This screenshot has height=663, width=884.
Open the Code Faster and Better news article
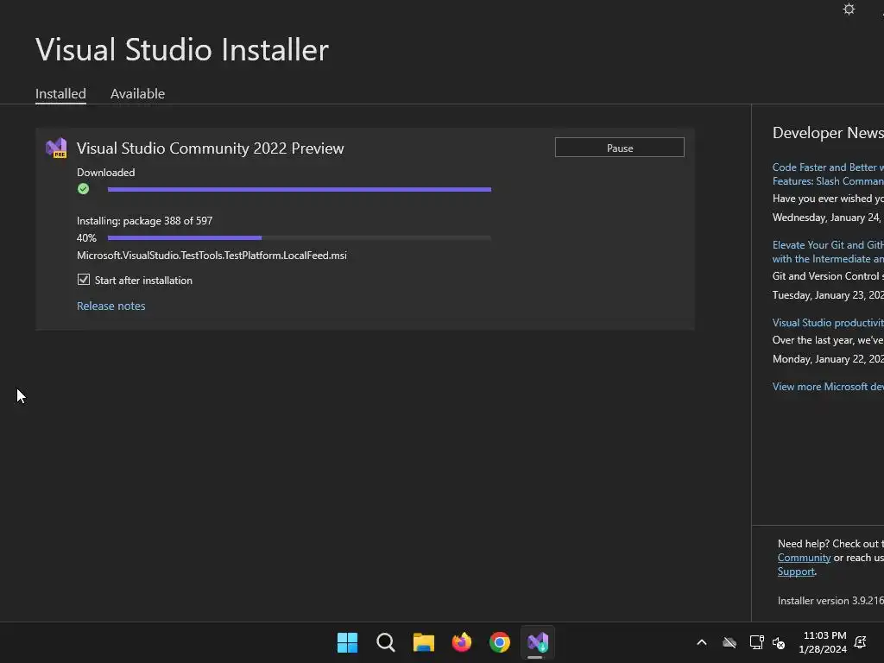(828, 174)
